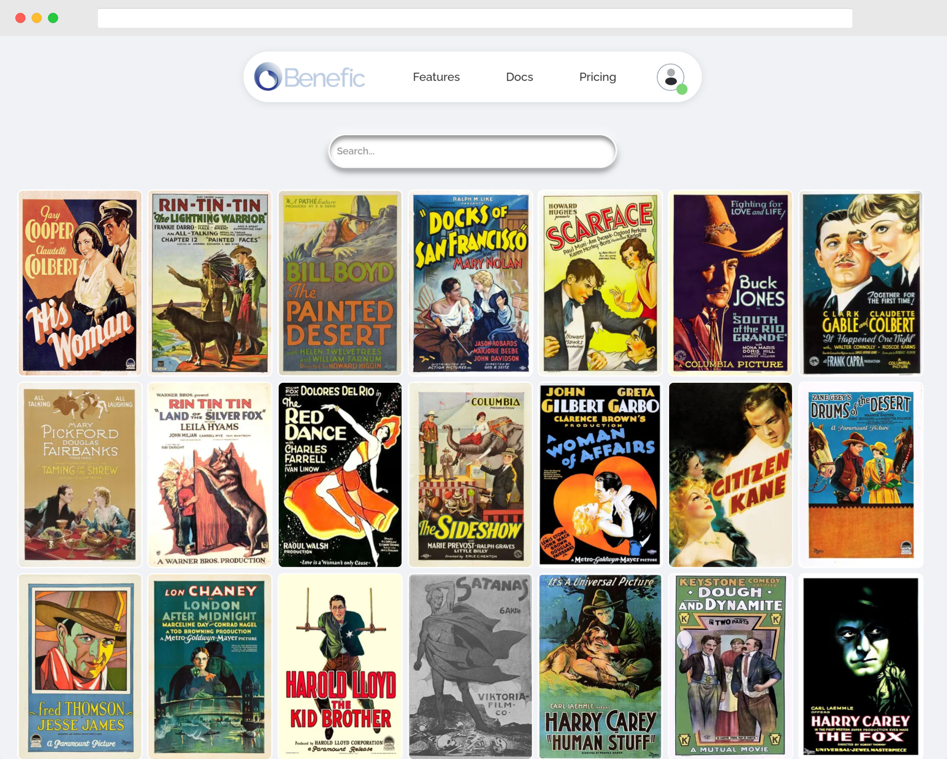
Task: Open the Citizen Kane poster
Action: coord(730,475)
